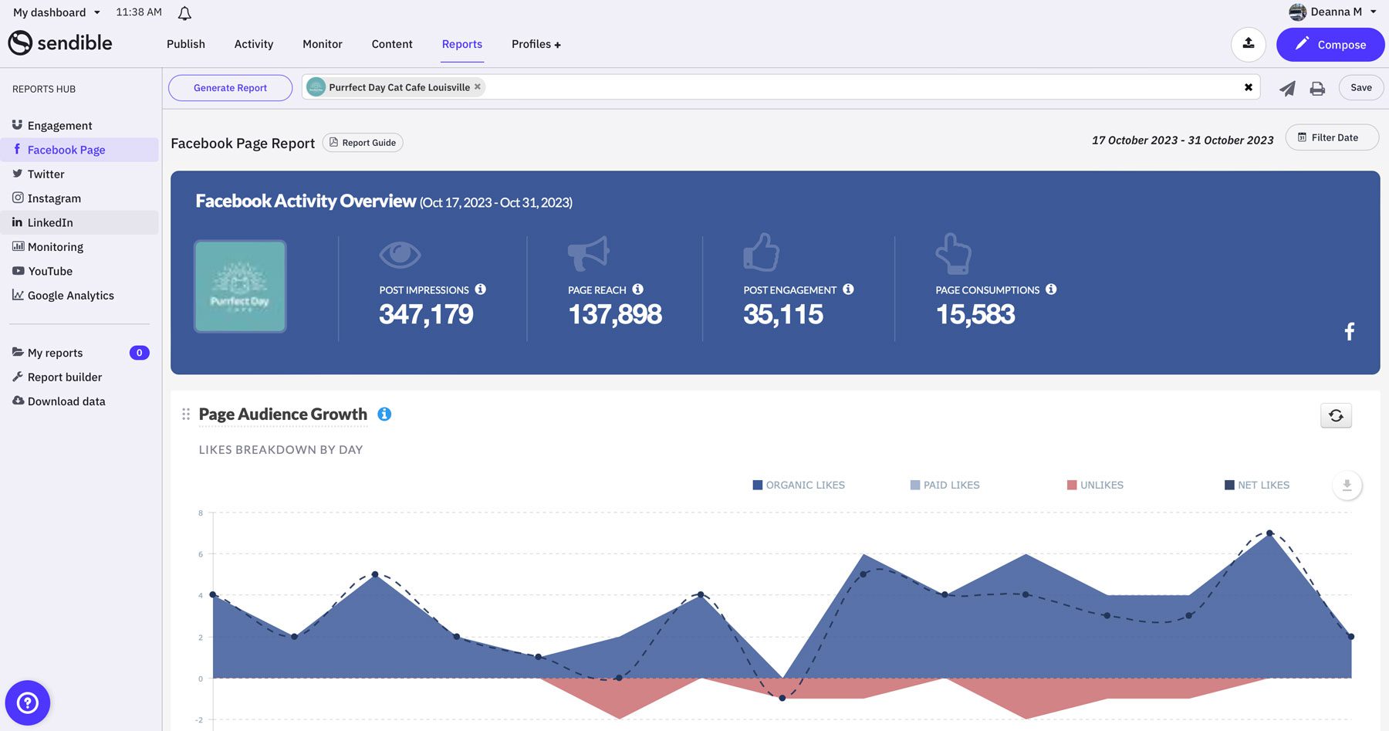Screen dimensions: 1389x731
Task: Open the Monitor navigation menu item
Action: 322,44
